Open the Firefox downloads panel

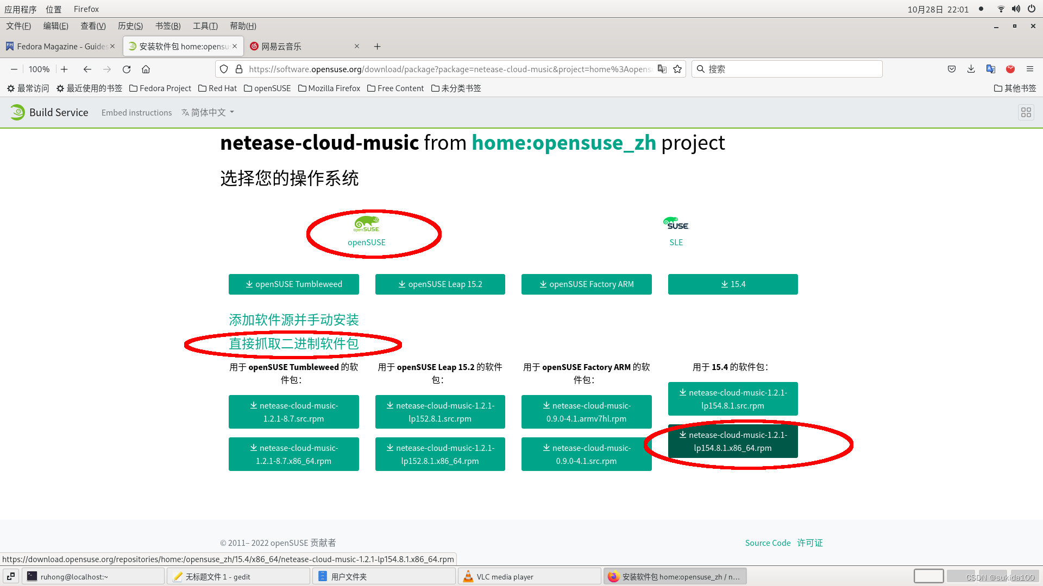971,69
